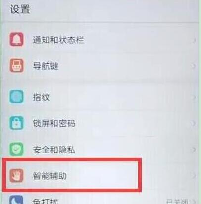Tap the 已关闭 status of 免打扰
The image size is (201, 204).
[x=177, y=202]
